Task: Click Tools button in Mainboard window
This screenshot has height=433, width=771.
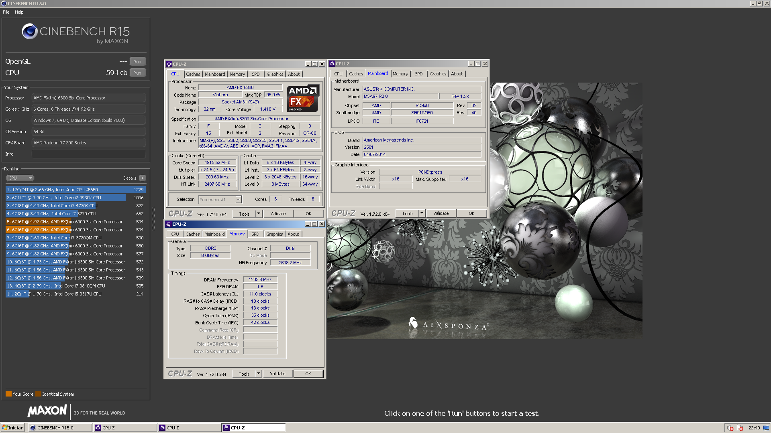Action: click(407, 214)
